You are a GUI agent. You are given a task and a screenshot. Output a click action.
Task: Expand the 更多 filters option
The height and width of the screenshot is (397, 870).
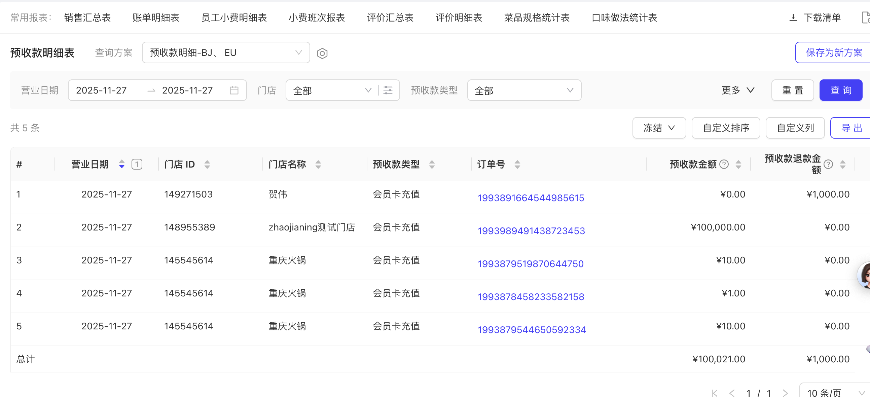(737, 90)
